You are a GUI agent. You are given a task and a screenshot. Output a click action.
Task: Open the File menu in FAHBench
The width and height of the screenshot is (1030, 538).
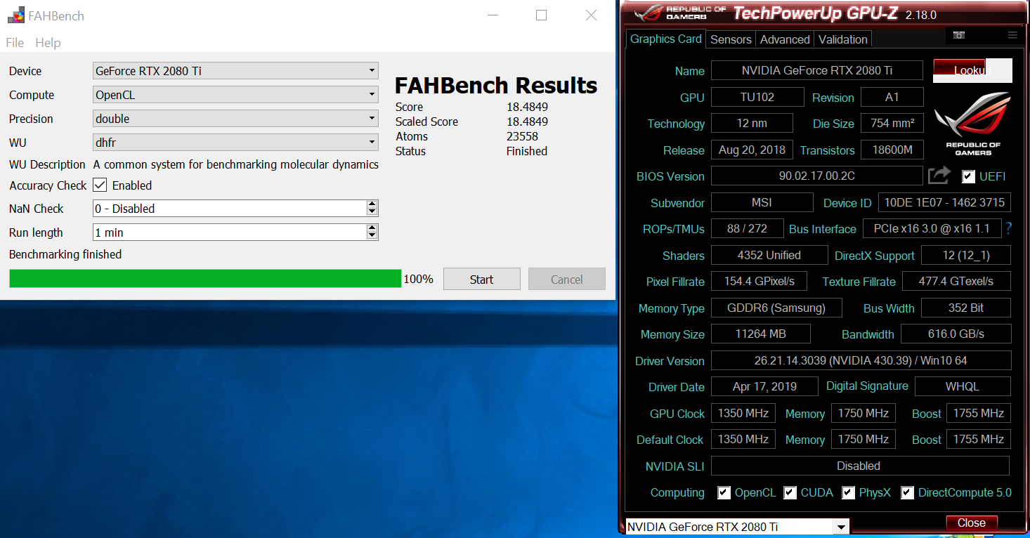15,42
